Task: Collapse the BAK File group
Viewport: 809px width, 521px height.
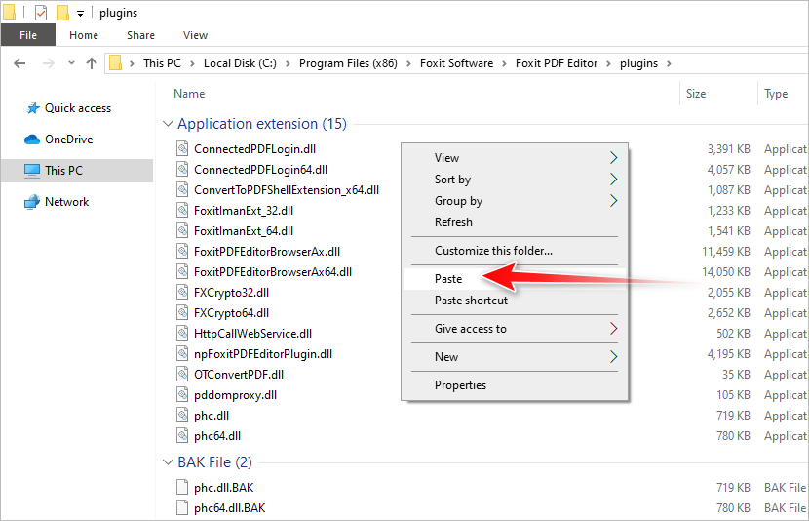Action: [x=168, y=461]
